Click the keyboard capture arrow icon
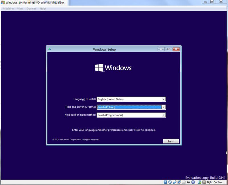 (x=204, y=182)
